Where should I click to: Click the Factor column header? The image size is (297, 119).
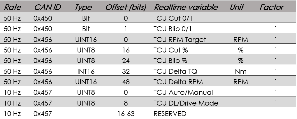[272, 7]
